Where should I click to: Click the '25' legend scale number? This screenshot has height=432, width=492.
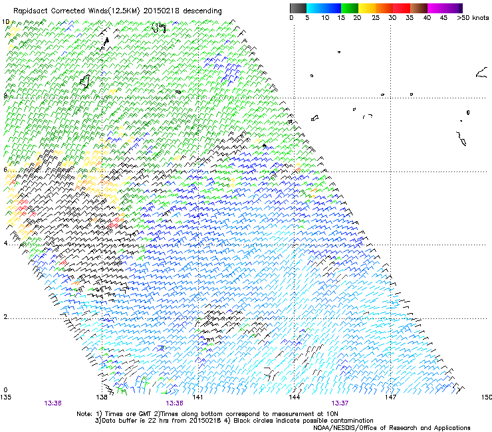(376, 18)
